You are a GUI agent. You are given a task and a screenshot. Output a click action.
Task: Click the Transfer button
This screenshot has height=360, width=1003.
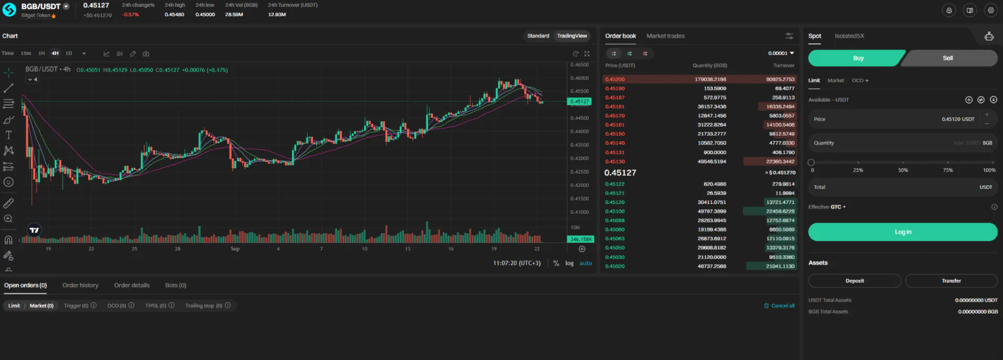[x=951, y=281]
